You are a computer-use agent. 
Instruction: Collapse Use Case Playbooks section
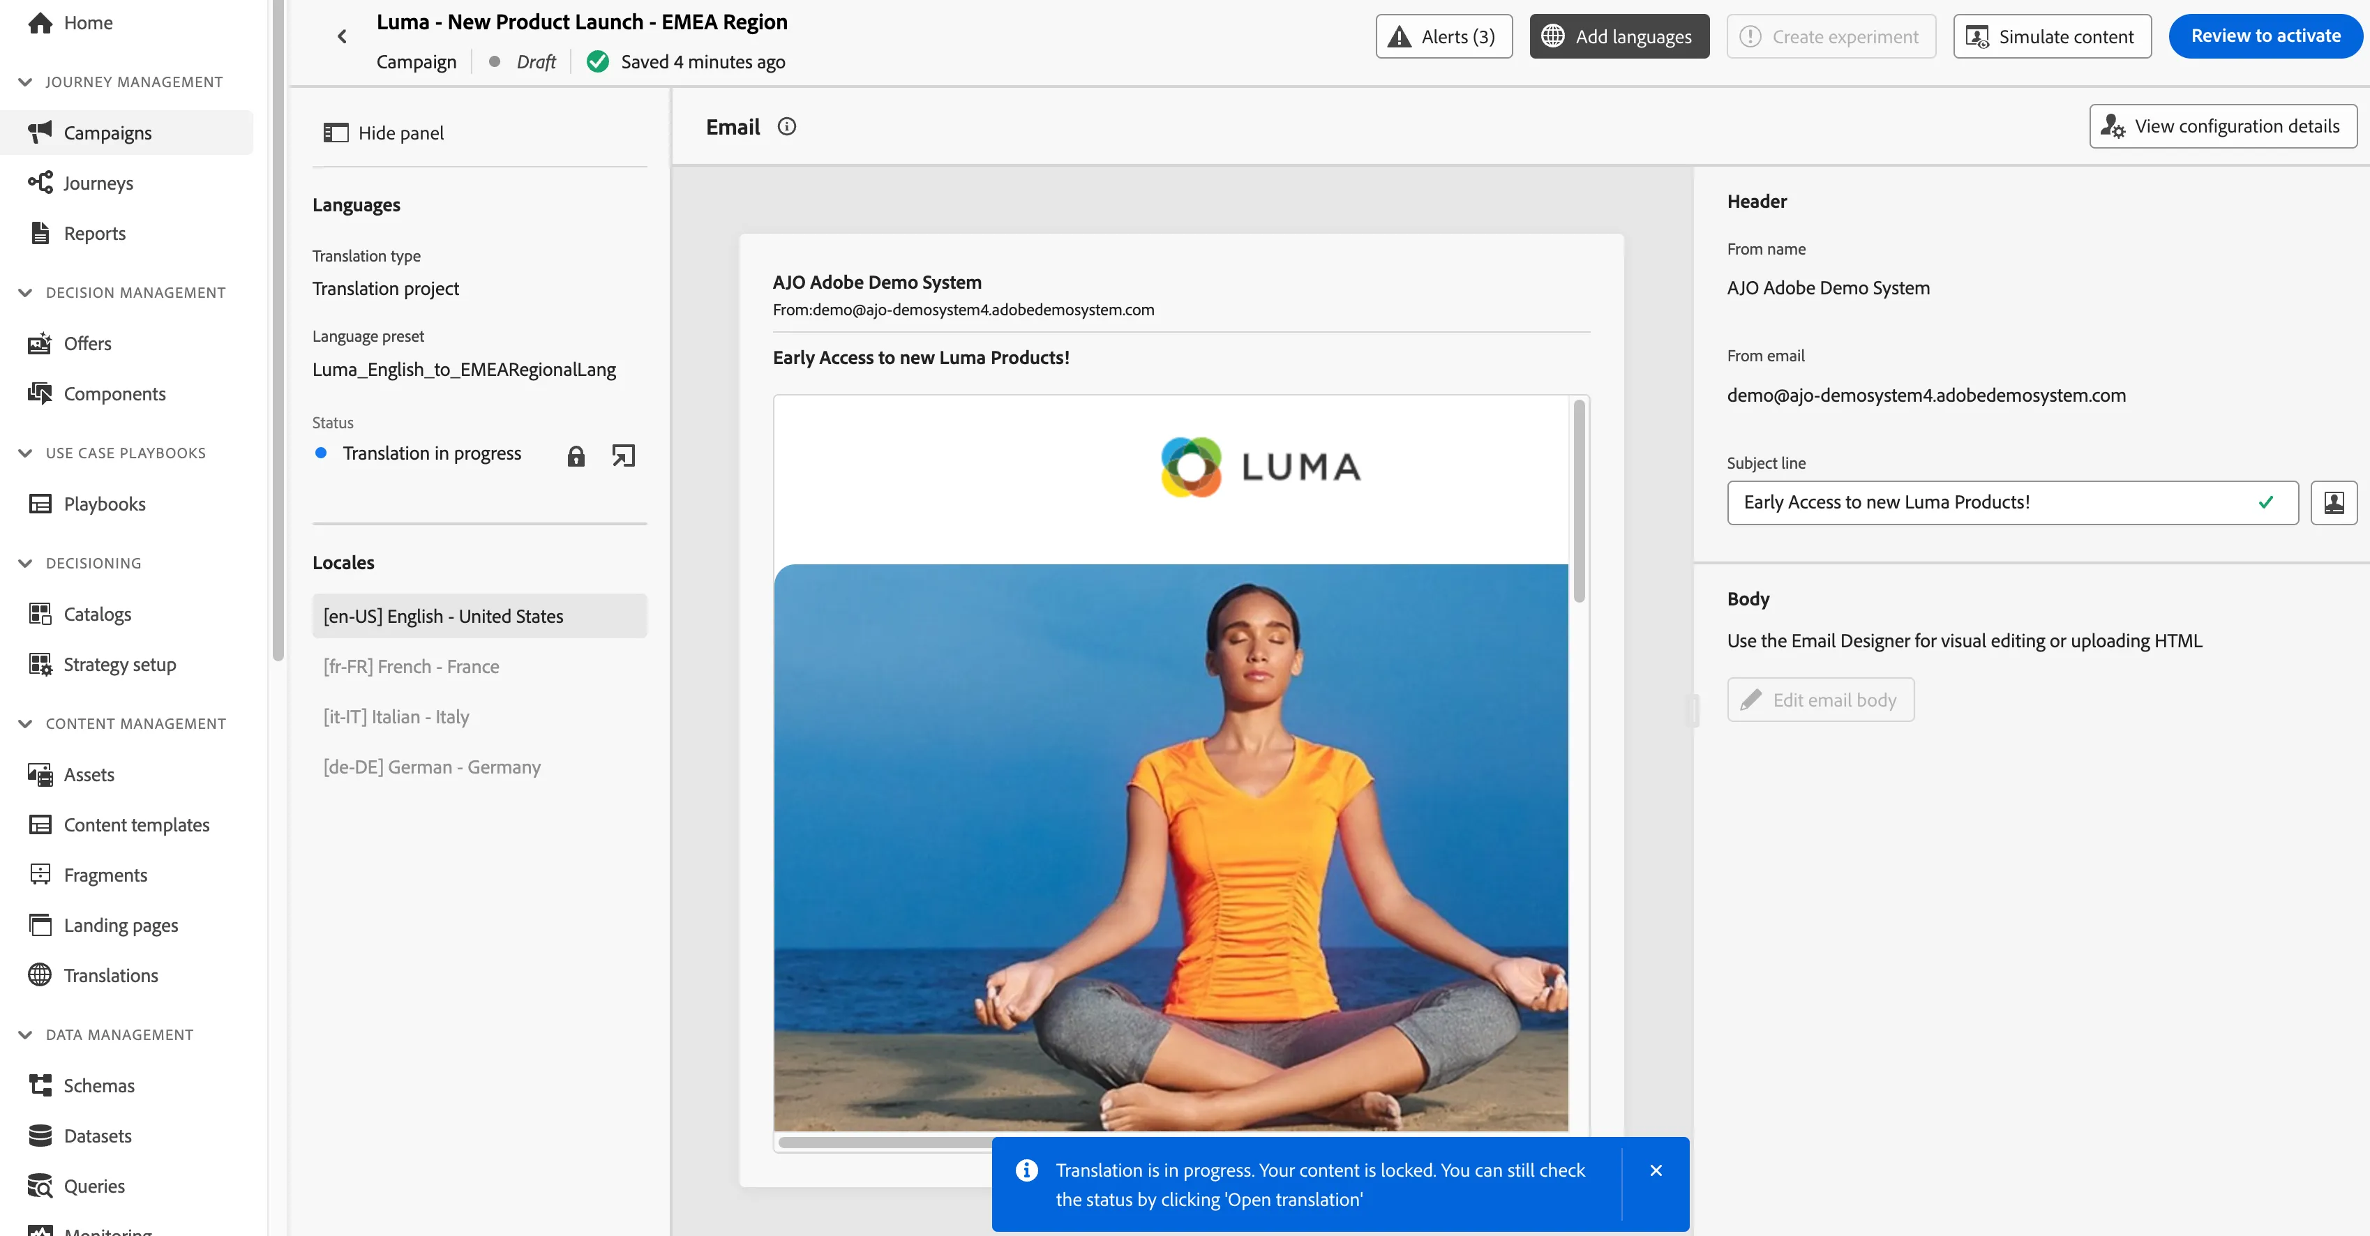[x=25, y=453]
